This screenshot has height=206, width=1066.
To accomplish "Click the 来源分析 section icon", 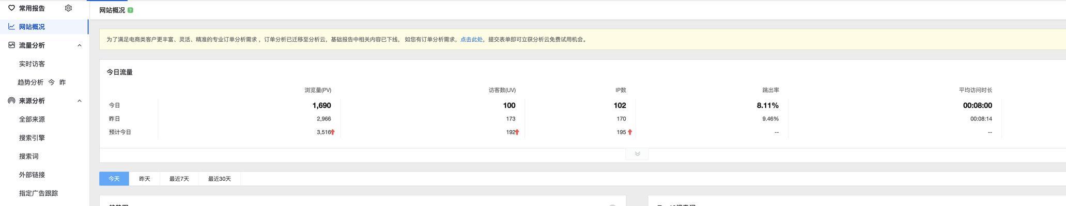I will [x=11, y=100].
